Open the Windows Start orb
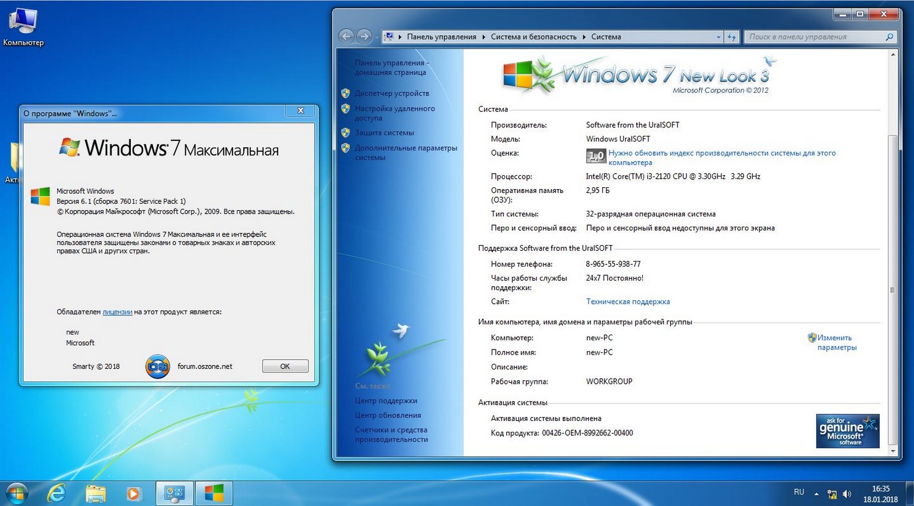The height and width of the screenshot is (506, 914). pyautogui.click(x=17, y=493)
